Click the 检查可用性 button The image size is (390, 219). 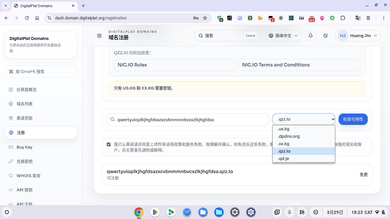tap(353, 119)
